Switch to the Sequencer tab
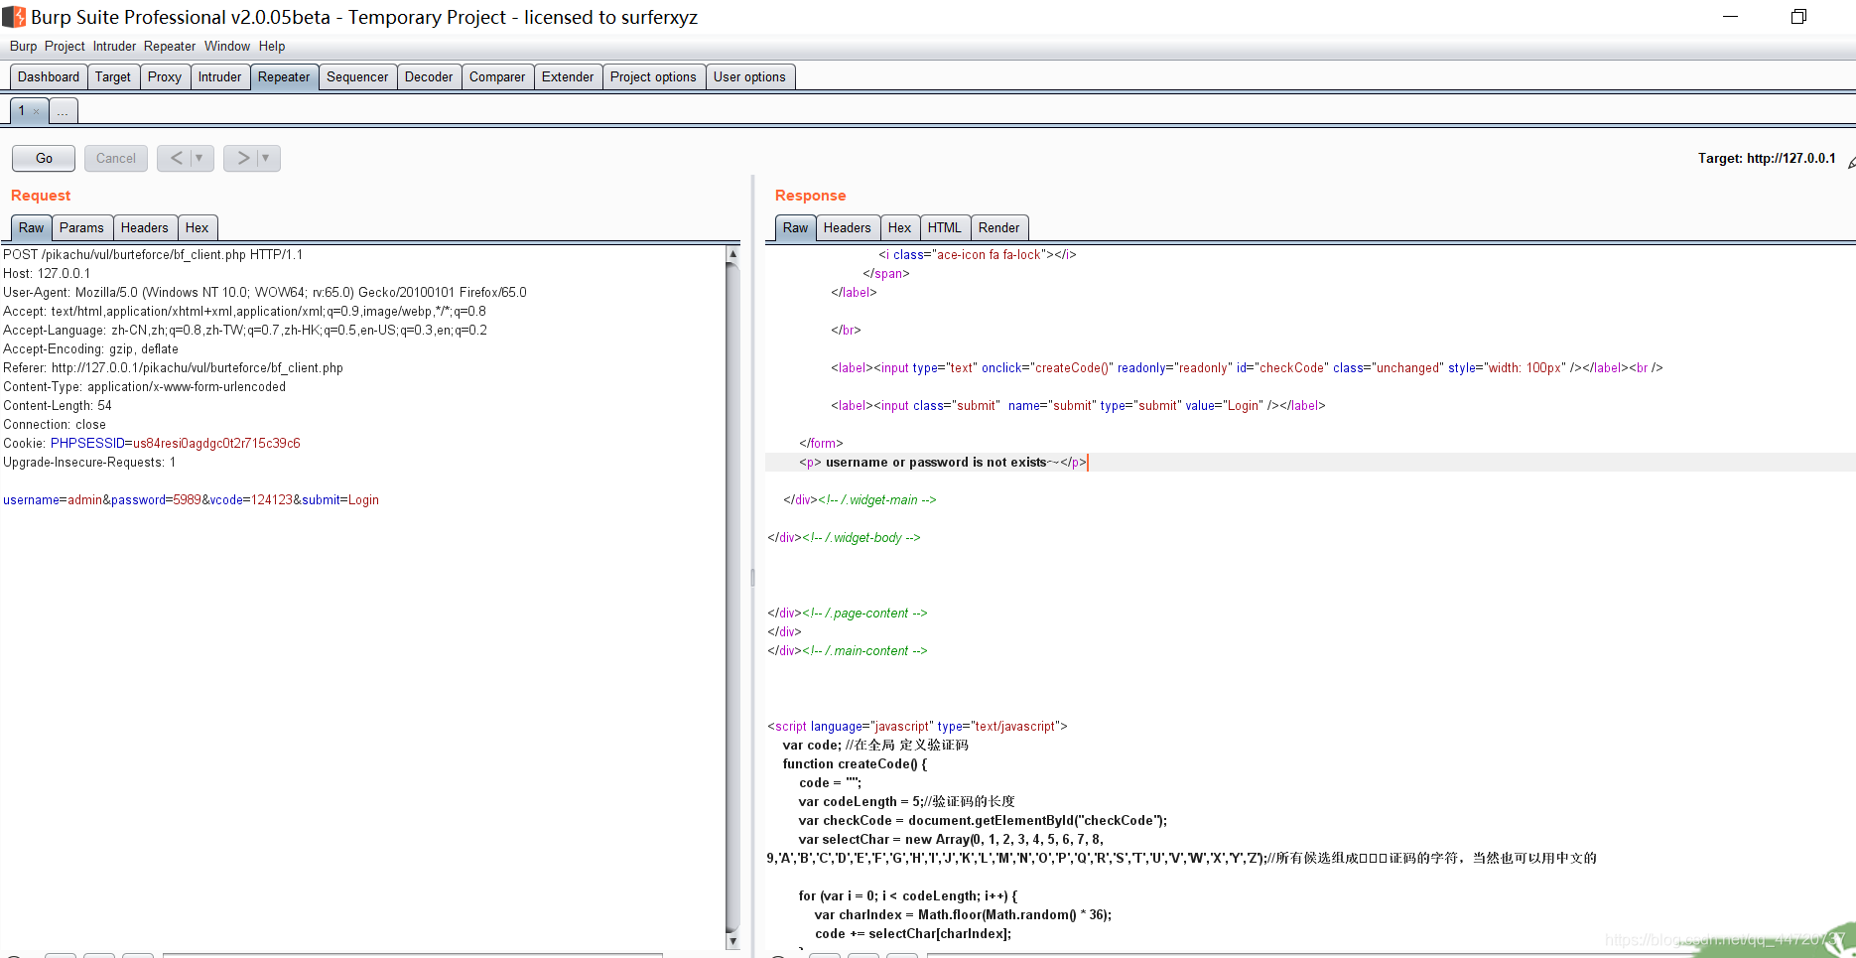This screenshot has width=1856, height=958. tap(357, 76)
